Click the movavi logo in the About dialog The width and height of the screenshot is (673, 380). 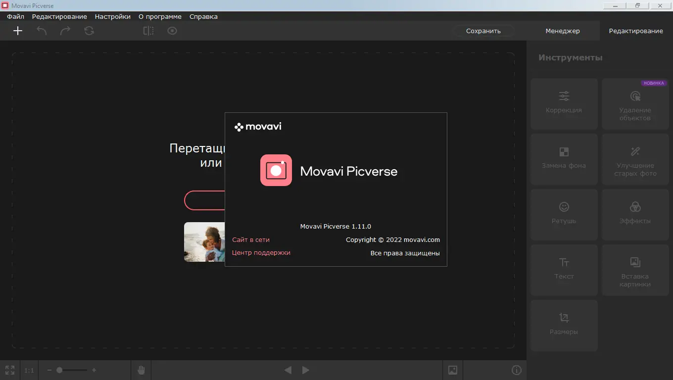pos(258,127)
